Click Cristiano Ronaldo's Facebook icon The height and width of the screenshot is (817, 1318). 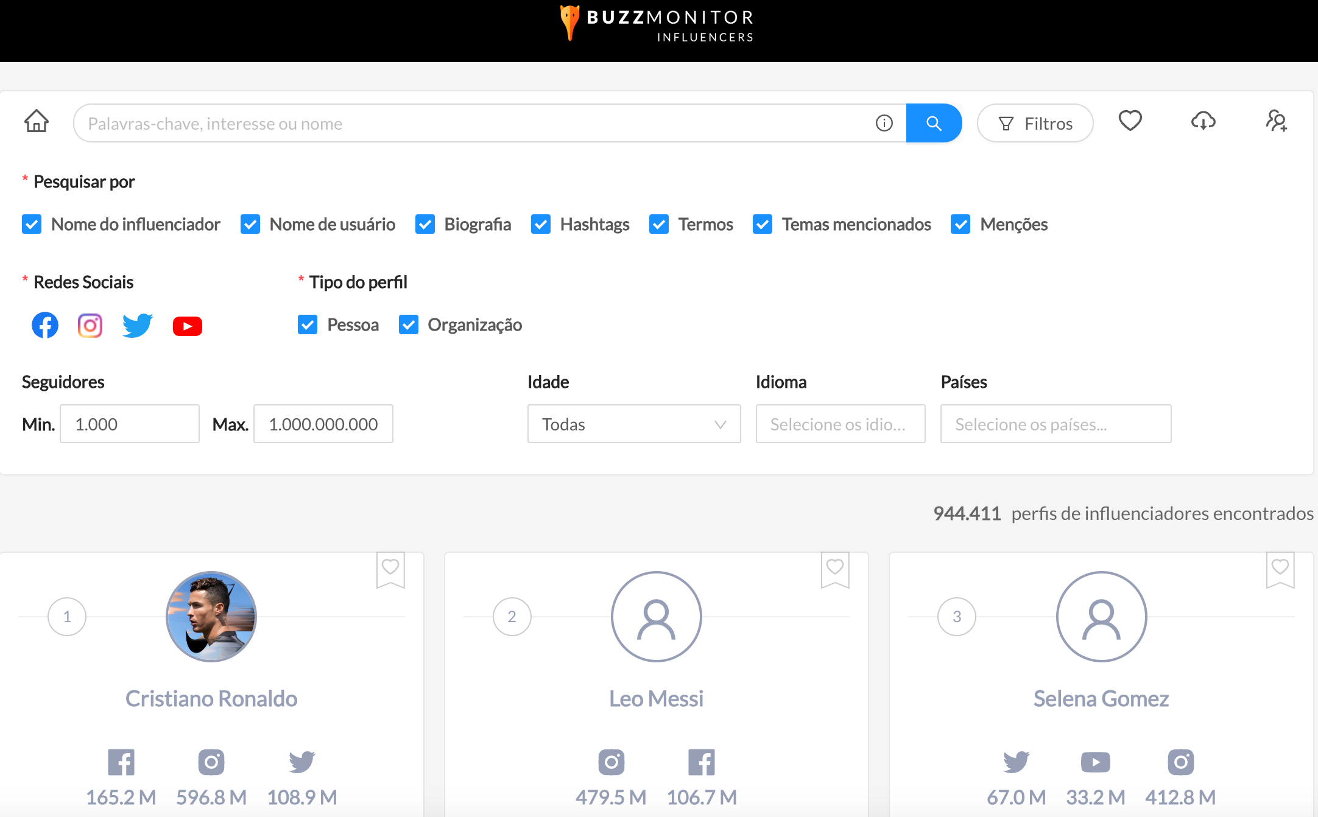tap(121, 762)
